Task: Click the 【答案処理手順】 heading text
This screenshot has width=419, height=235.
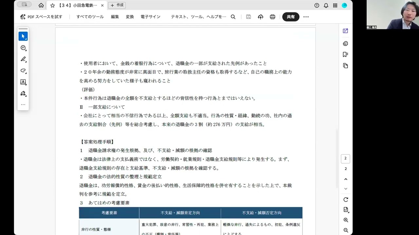Action: pyautogui.click(x=97, y=142)
